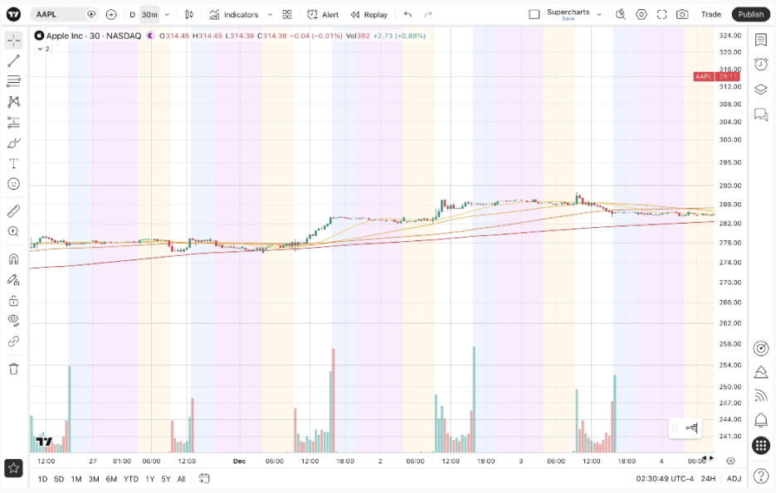Open the chats panel icon
Image resolution: width=776 pixels, height=493 pixels.
coord(761,114)
